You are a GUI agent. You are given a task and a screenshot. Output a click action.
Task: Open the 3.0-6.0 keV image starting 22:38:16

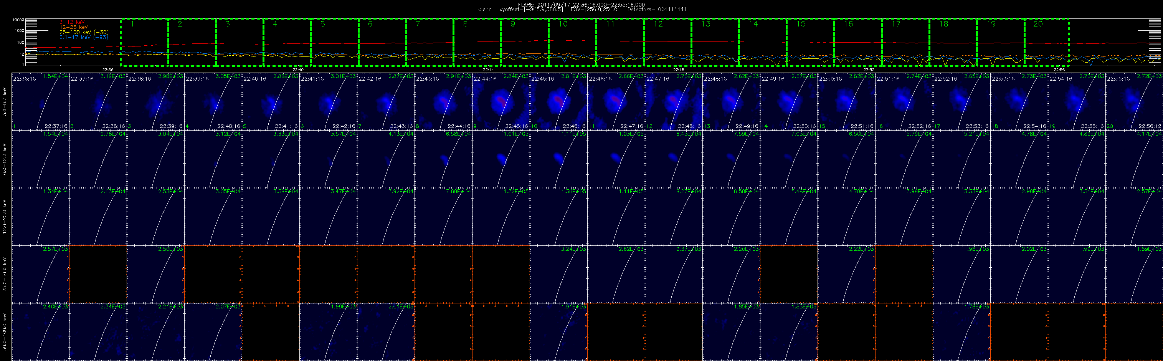click(155, 101)
